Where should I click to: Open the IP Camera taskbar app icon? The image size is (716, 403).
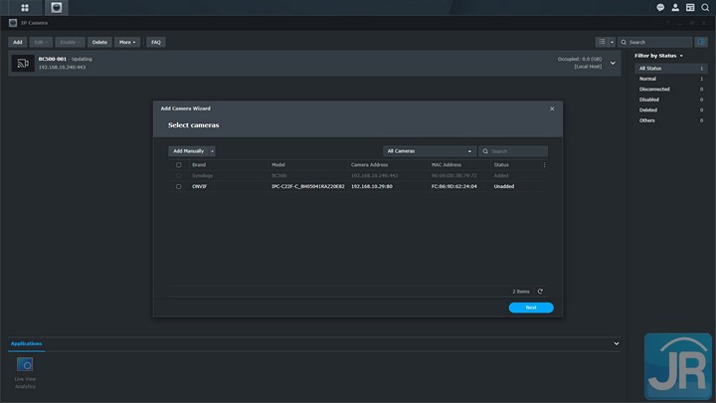click(x=57, y=7)
